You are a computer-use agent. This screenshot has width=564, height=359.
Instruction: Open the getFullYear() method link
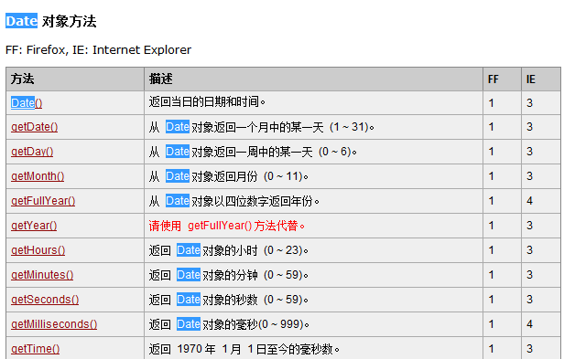pyautogui.click(x=43, y=201)
